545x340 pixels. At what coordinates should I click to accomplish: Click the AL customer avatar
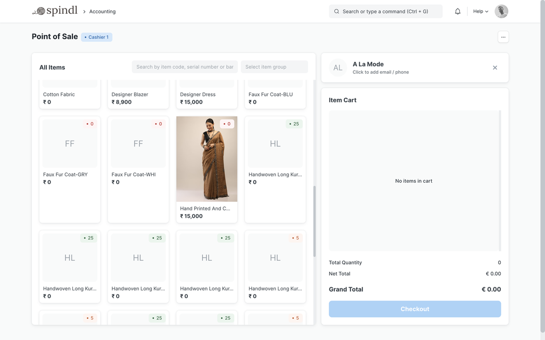(338, 67)
